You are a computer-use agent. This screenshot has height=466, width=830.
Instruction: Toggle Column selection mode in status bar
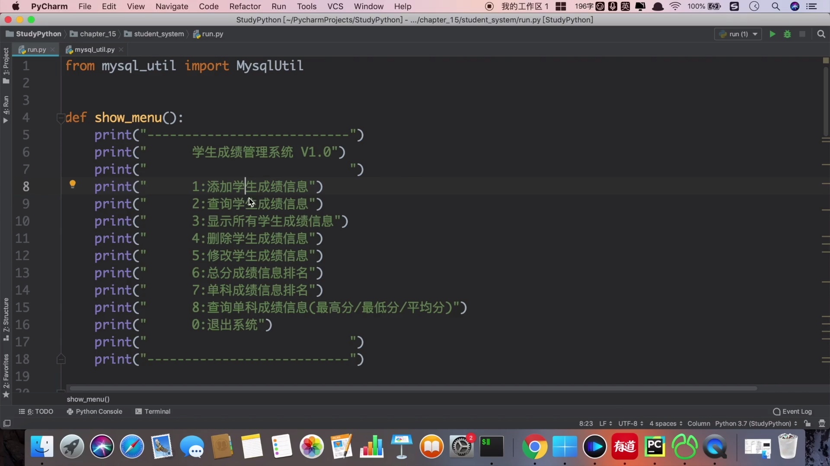click(699, 424)
